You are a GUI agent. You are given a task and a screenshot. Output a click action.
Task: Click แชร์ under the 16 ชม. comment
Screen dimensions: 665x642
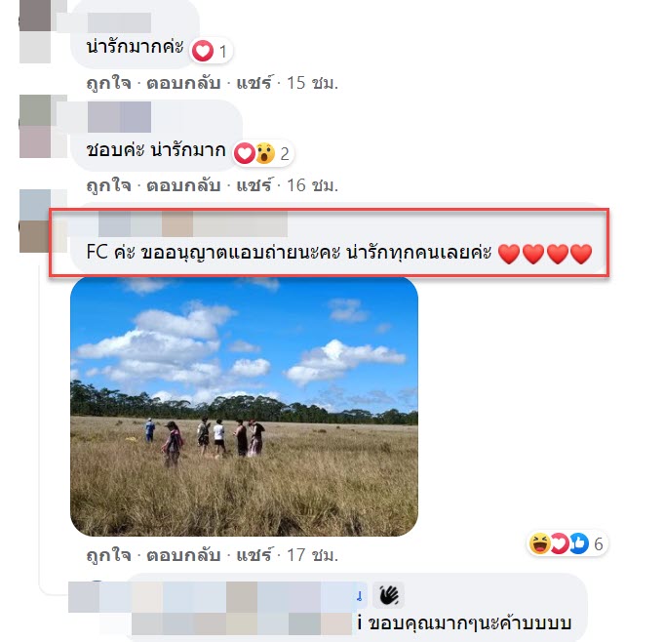(x=254, y=185)
